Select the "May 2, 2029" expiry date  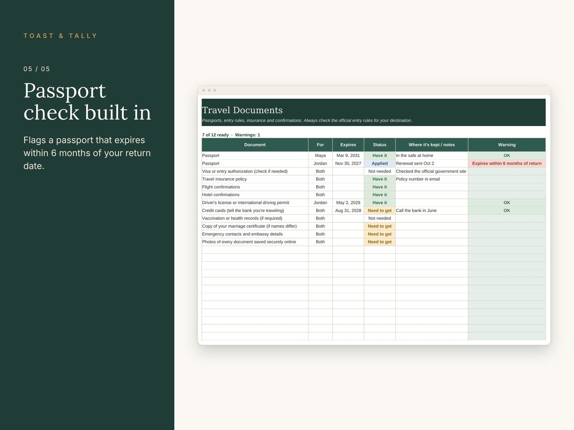pyautogui.click(x=348, y=203)
